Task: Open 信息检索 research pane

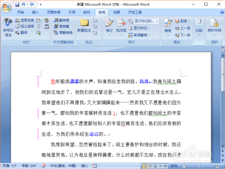Action: pyautogui.click(x=25, y=20)
